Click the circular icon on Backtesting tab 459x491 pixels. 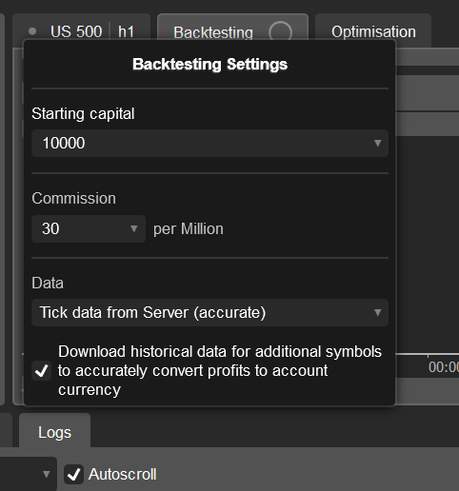coord(280,32)
